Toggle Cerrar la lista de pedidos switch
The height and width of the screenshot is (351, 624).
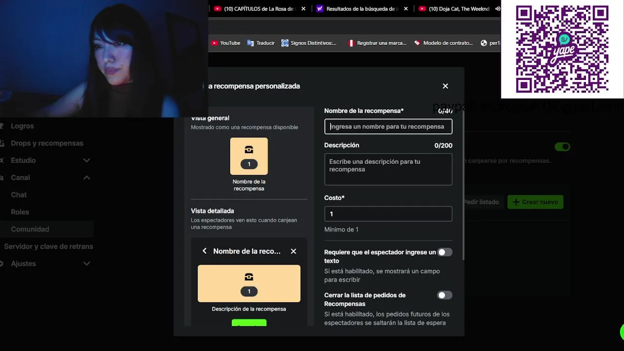pos(445,295)
